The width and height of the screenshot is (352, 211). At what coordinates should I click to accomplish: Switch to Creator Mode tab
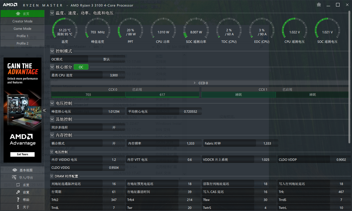[22, 21]
